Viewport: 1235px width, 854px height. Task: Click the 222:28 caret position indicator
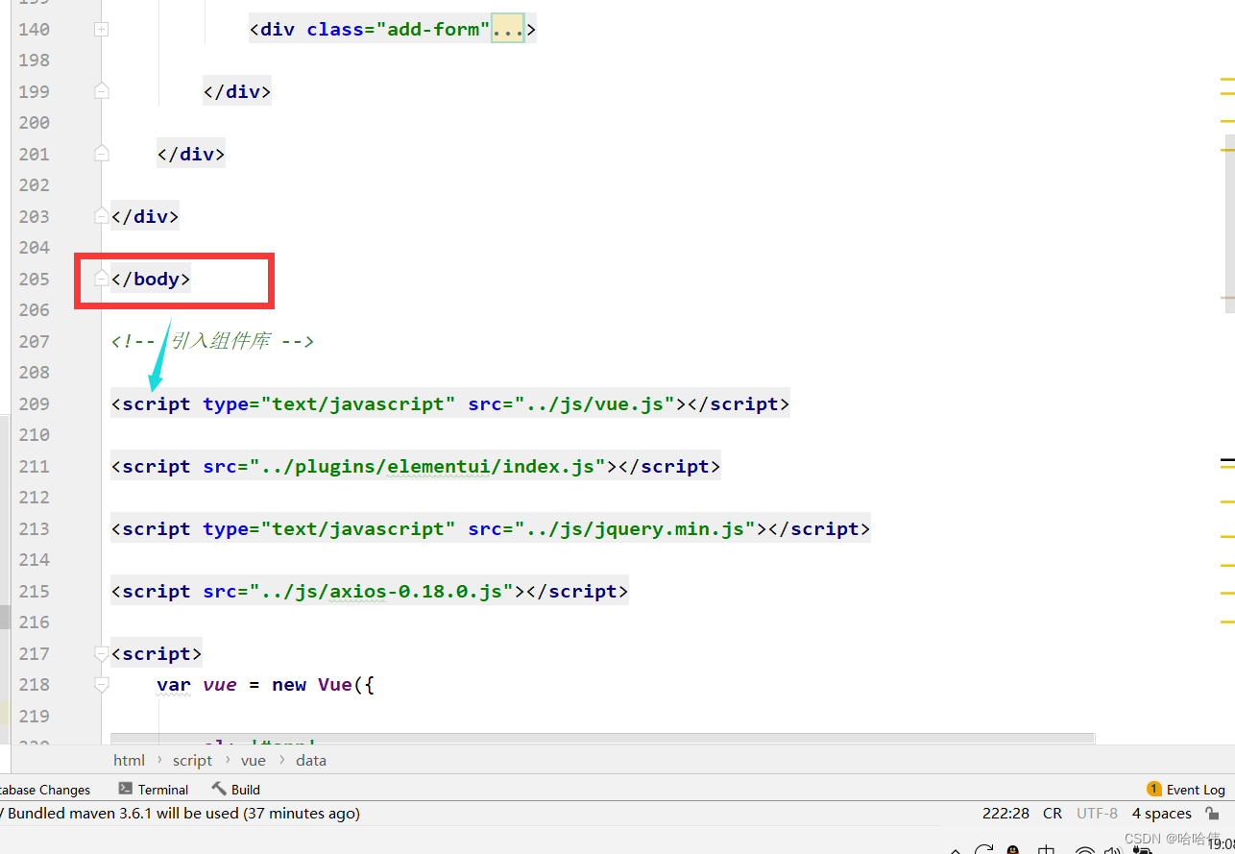[x=1005, y=813]
